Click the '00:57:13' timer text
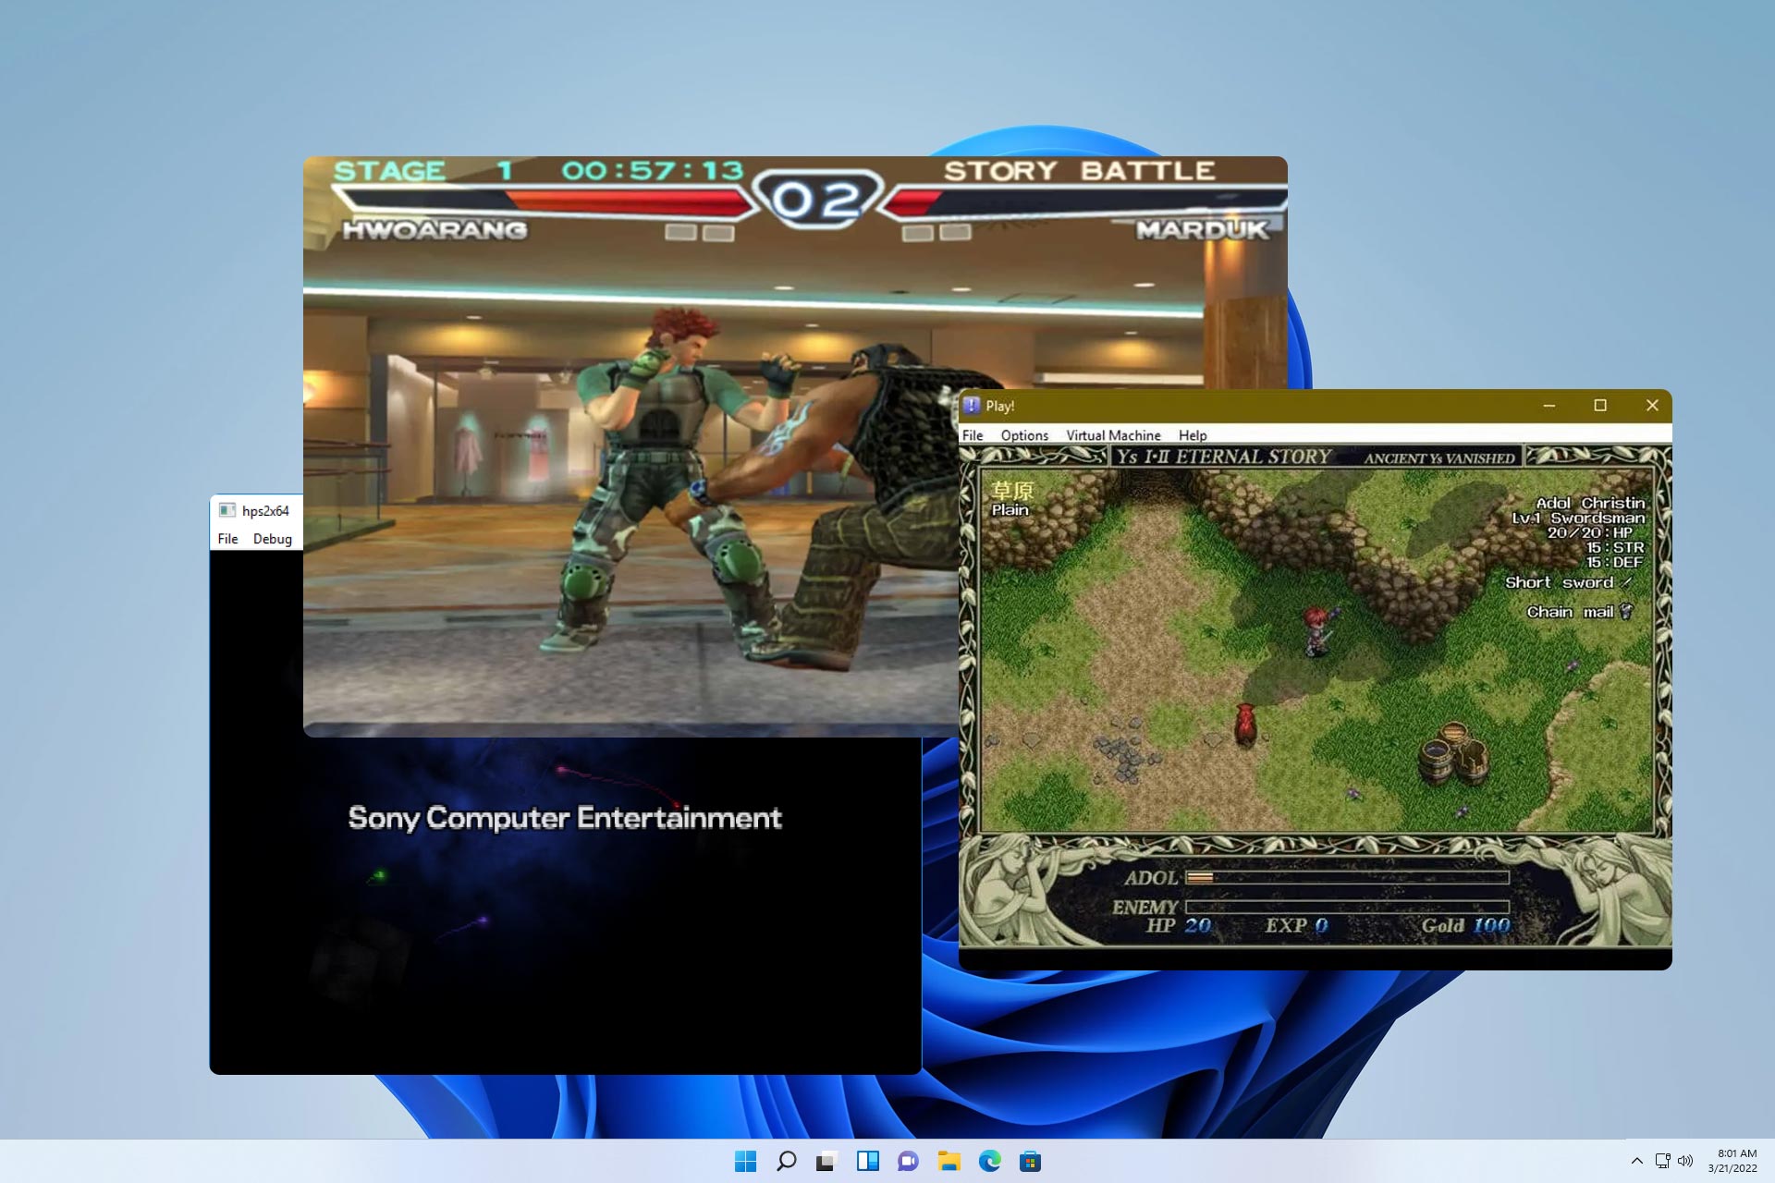The image size is (1775, 1183). point(653,171)
